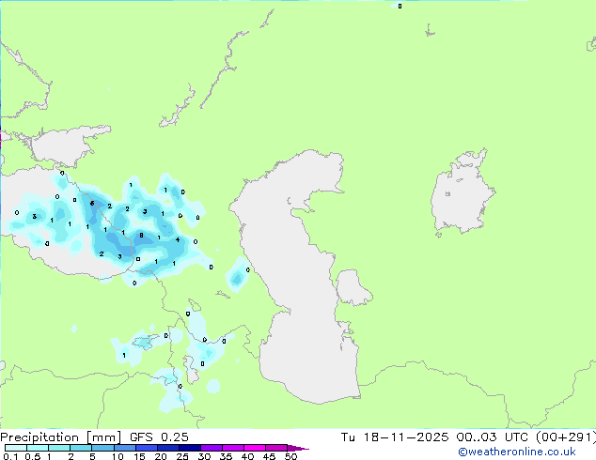Click the "(00+291)" forecast offset text
Screen dimensions: 596x460
(566, 437)
